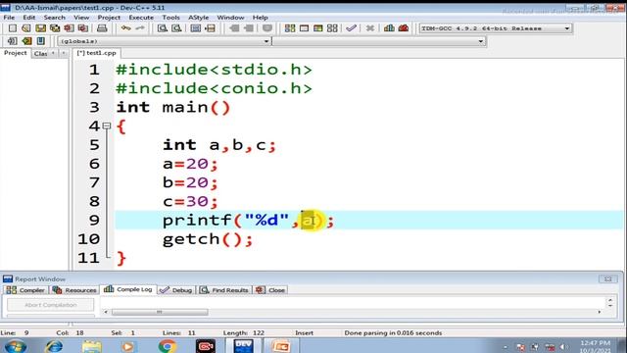Open the Search menu

[x=55, y=18]
